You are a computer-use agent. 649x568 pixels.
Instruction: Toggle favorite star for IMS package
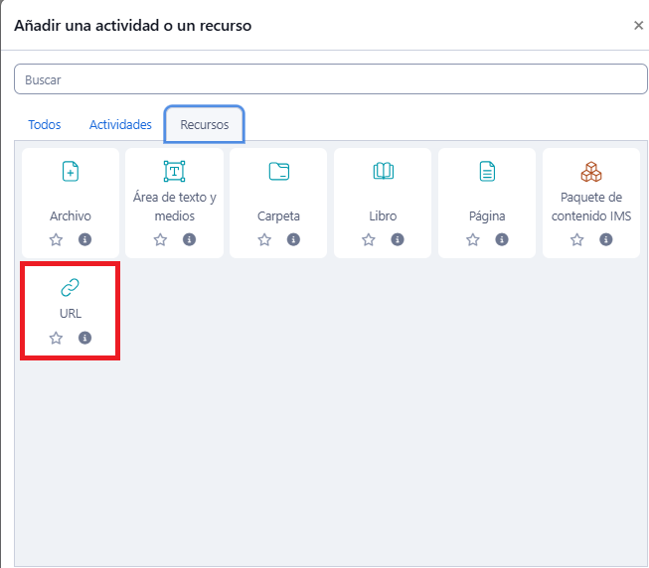tap(577, 239)
